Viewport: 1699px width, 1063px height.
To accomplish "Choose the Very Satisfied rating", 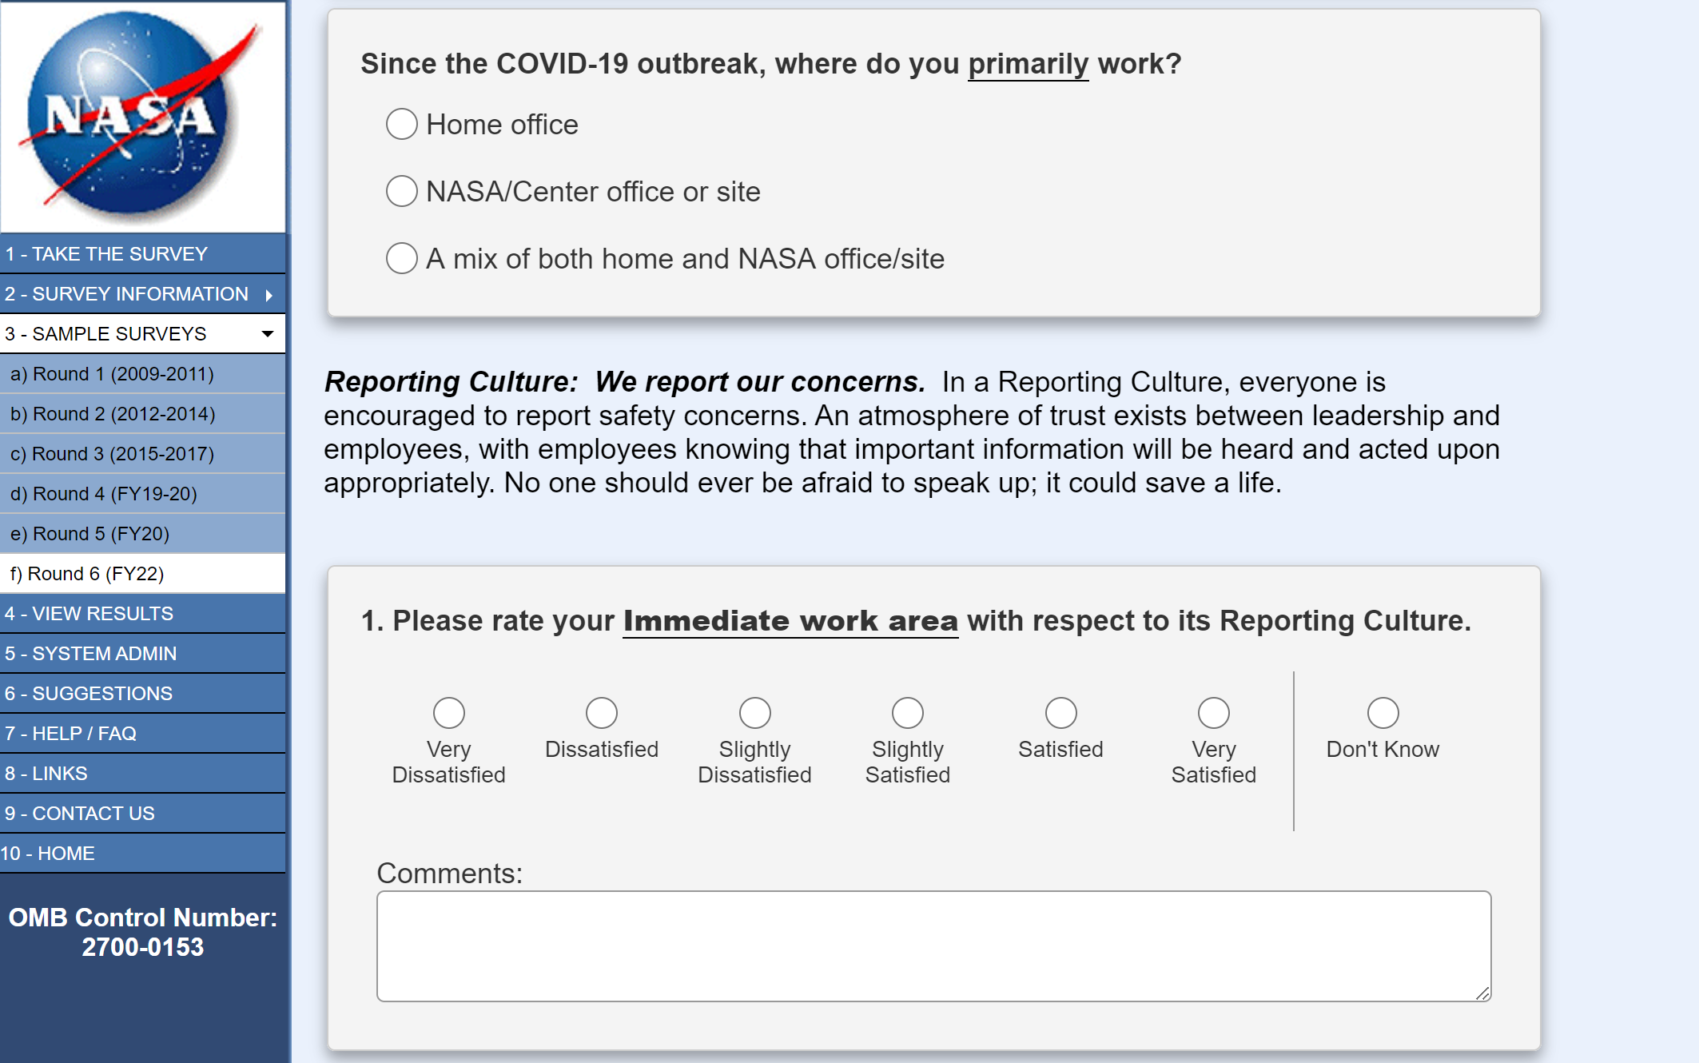I will pos(1213,713).
